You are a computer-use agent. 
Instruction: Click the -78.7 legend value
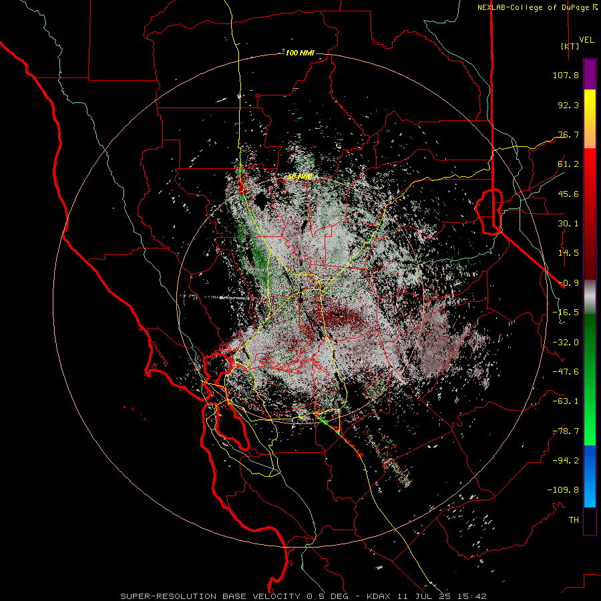566,431
